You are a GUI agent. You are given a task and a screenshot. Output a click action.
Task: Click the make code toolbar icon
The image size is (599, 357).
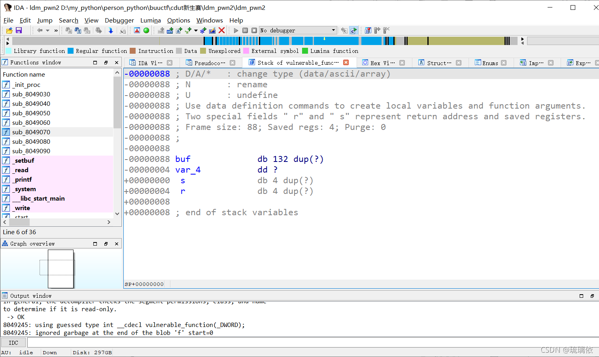[161, 30]
